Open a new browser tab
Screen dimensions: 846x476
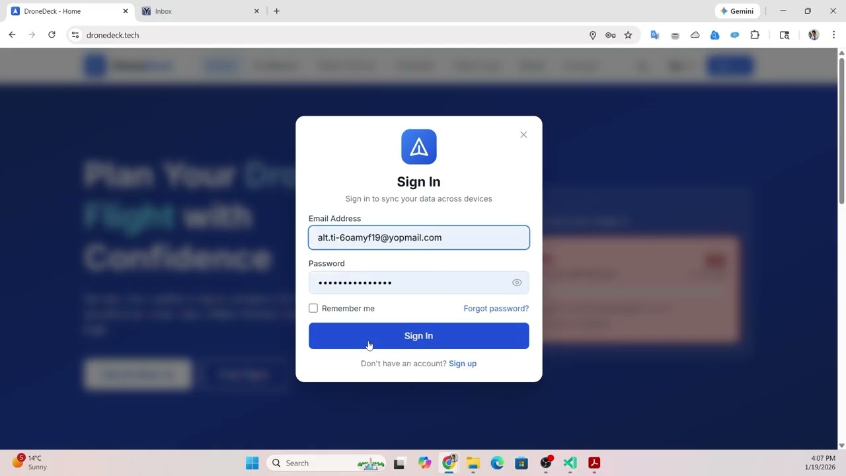276,11
